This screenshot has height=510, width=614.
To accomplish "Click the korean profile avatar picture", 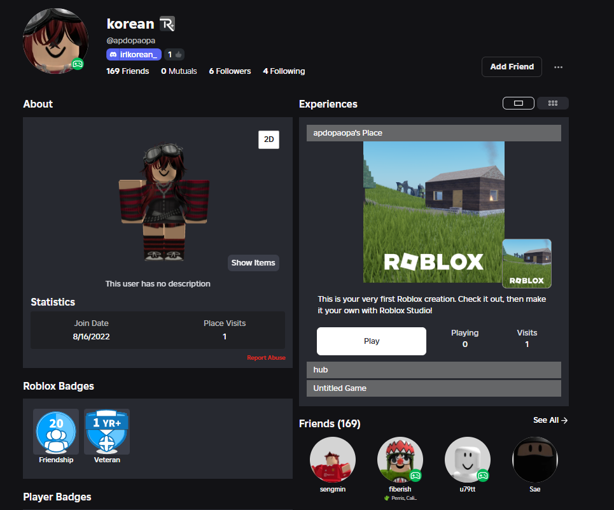I will [55, 41].
